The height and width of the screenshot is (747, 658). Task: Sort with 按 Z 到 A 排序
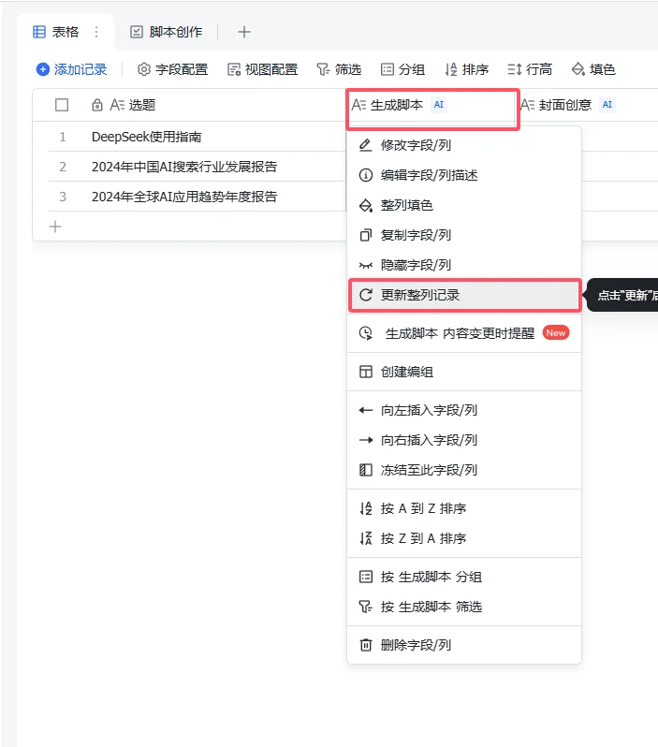coord(464,538)
